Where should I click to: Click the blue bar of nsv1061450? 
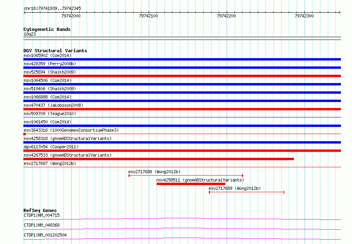tap(182, 126)
